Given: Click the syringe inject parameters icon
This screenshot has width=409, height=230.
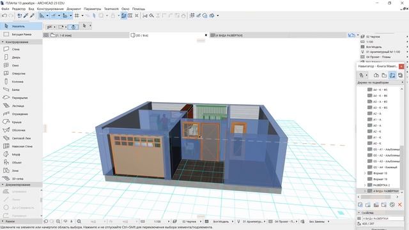Looking at the screenshot, I should pos(32,15).
